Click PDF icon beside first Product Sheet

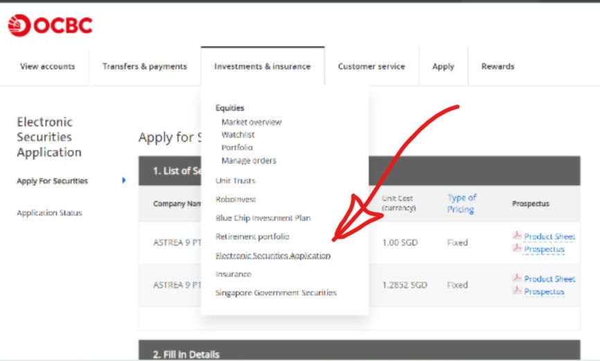pos(517,235)
